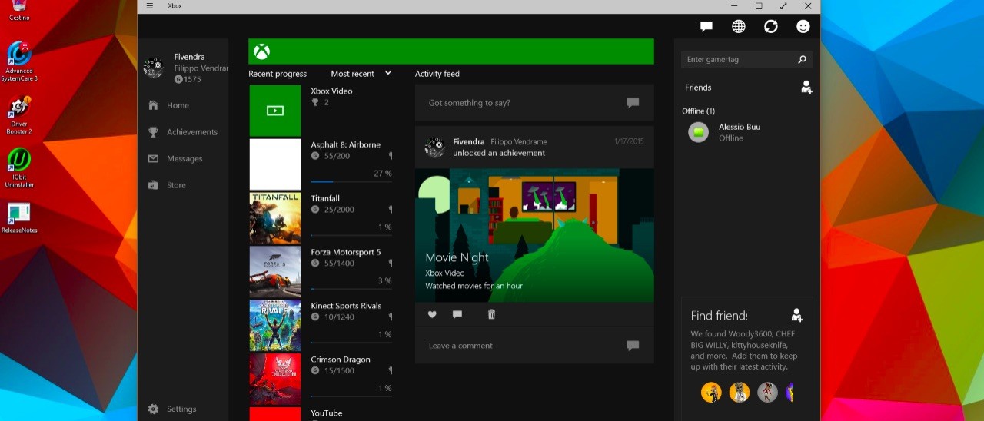Click the globe network icon in the top bar
Viewport: 984px width, 421px height.
[x=739, y=26]
